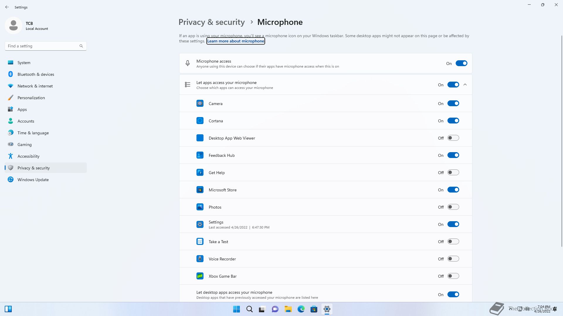Enable microphone for Photos

coord(453,207)
